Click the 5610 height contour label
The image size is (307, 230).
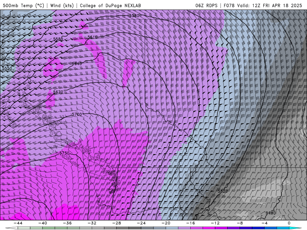(x=92, y=37)
